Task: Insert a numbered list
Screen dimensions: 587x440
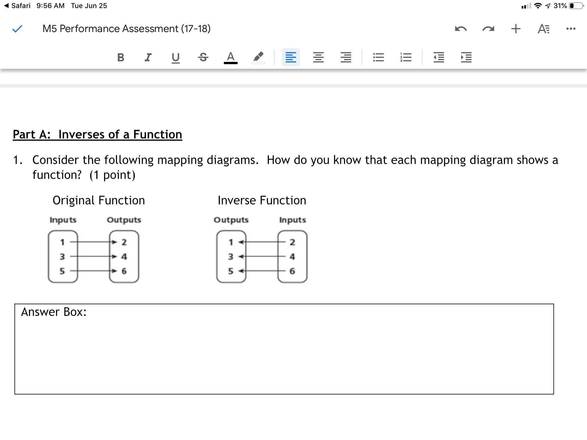Action: tap(406, 57)
